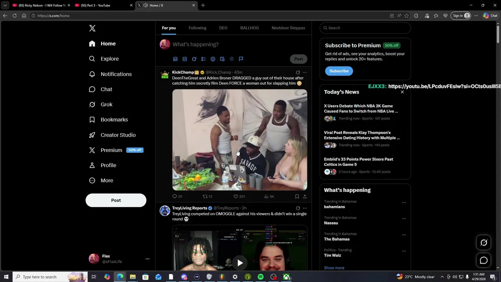Click the Subscribe button for Premium
Viewport: 501px width, 282px height.
(339, 71)
